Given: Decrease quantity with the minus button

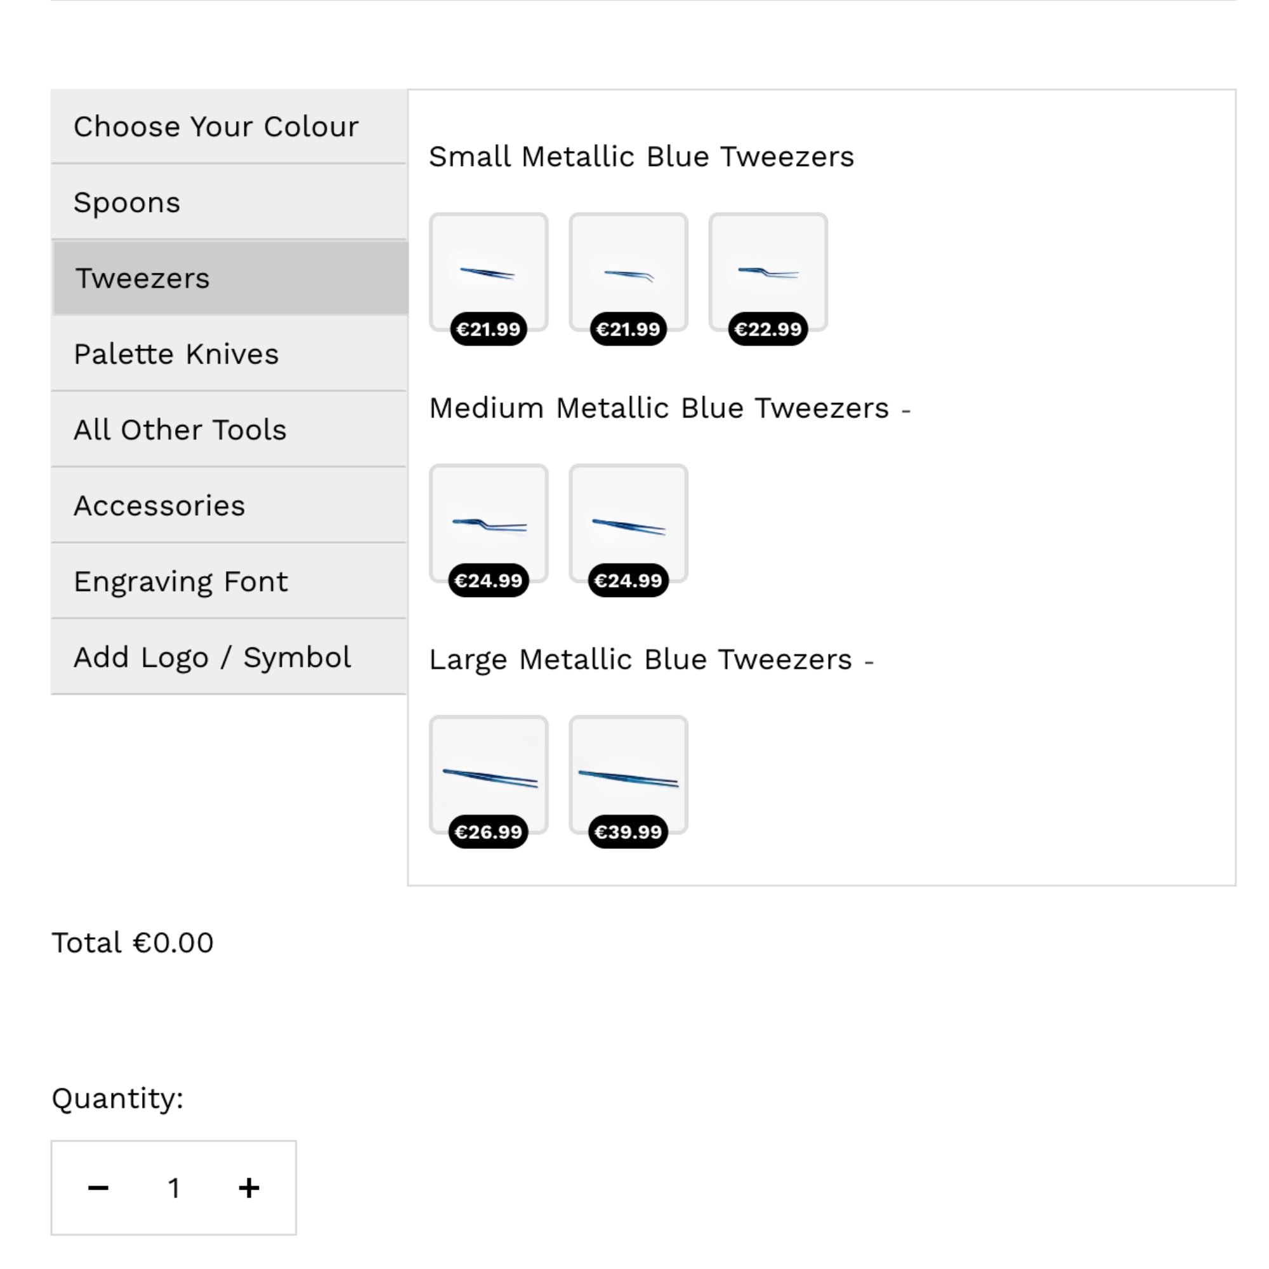Looking at the screenshot, I should coord(98,1188).
